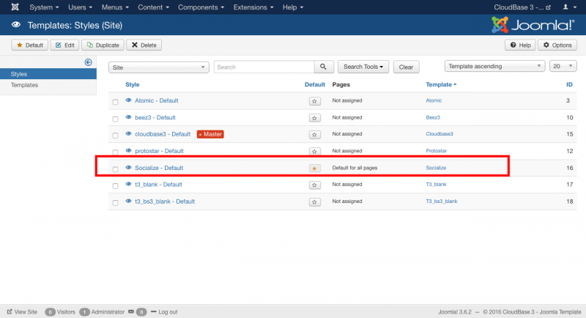Screen dimensions: 586x318
Task: Preview Socialize - Default eye icon
Action: [129, 167]
